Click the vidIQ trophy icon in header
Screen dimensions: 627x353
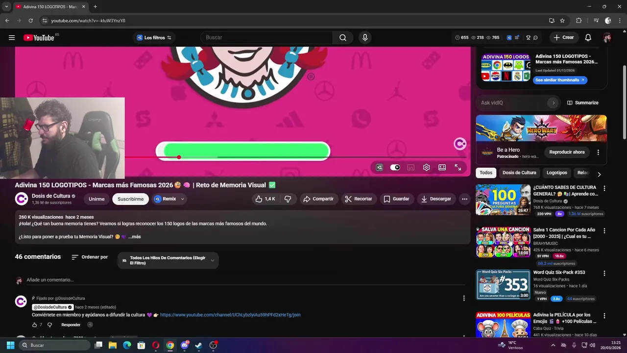coord(529,38)
